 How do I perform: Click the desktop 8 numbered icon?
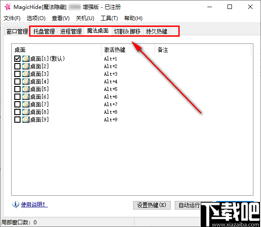[x=26, y=112]
